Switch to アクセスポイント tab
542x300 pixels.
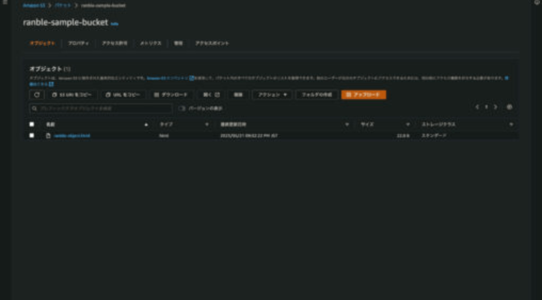(212, 43)
